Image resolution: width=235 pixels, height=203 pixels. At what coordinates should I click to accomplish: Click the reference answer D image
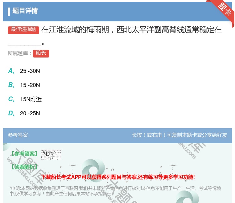[x=51, y=155]
